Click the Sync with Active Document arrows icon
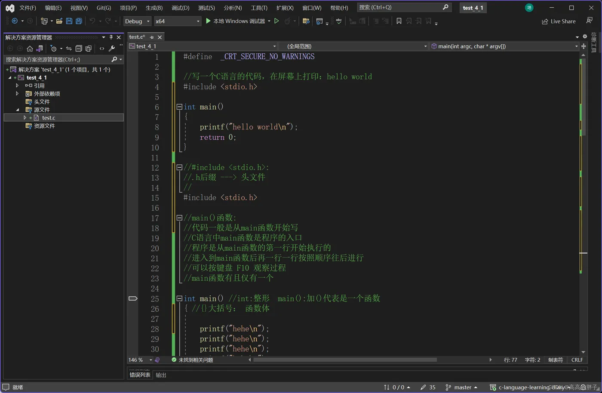This screenshot has width=602, height=393. coord(69,49)
